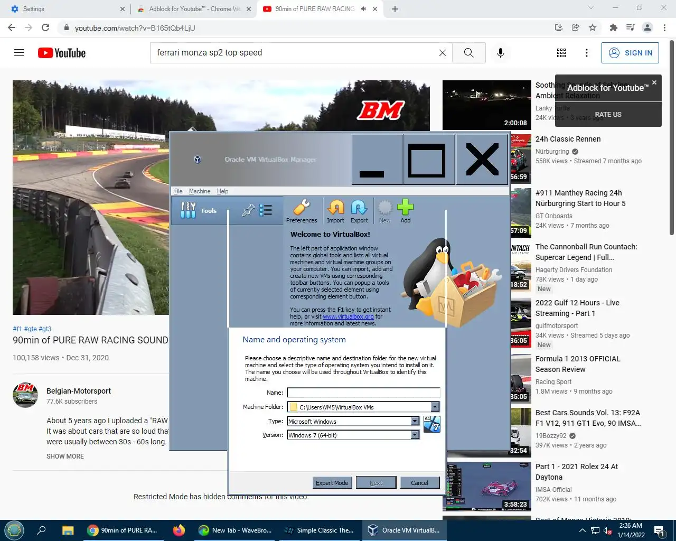
Task: Click Expert Mode button
Action: click(332, 482)
